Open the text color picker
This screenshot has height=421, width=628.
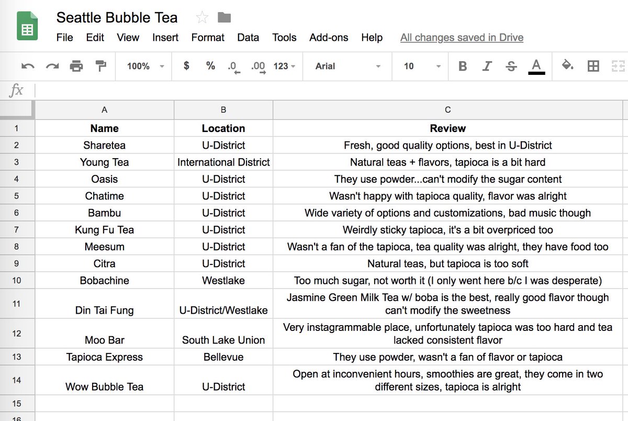[536, 66]
